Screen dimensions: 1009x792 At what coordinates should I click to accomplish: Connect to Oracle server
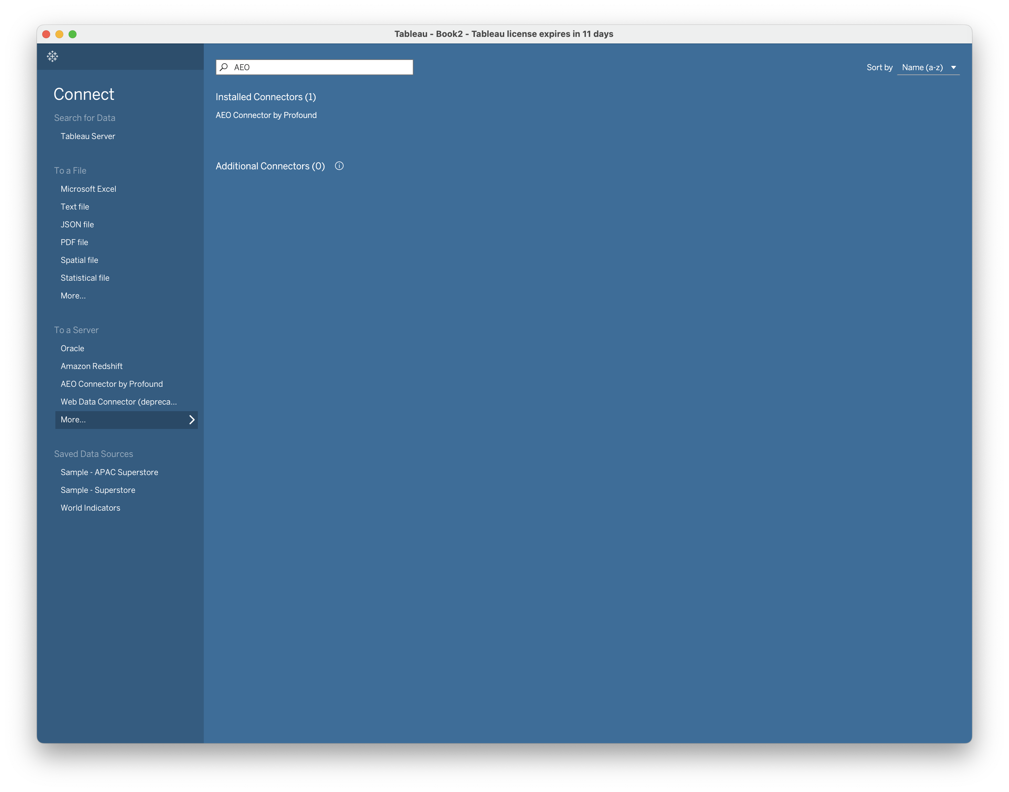click(x=73, y=349)
